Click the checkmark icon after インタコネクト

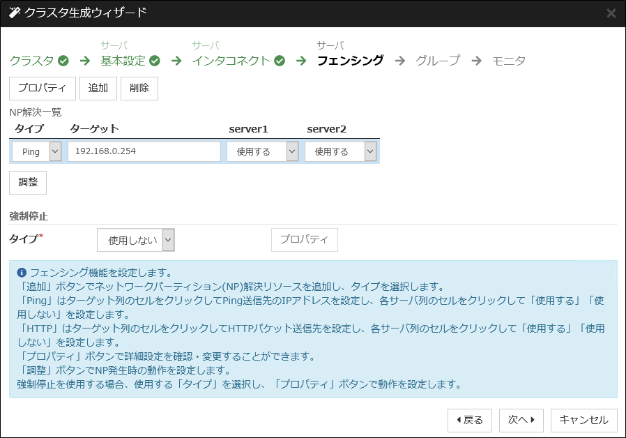click(279, 61)
